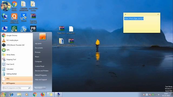Click the Google Chrome desktop shortcut

point(14,6)
